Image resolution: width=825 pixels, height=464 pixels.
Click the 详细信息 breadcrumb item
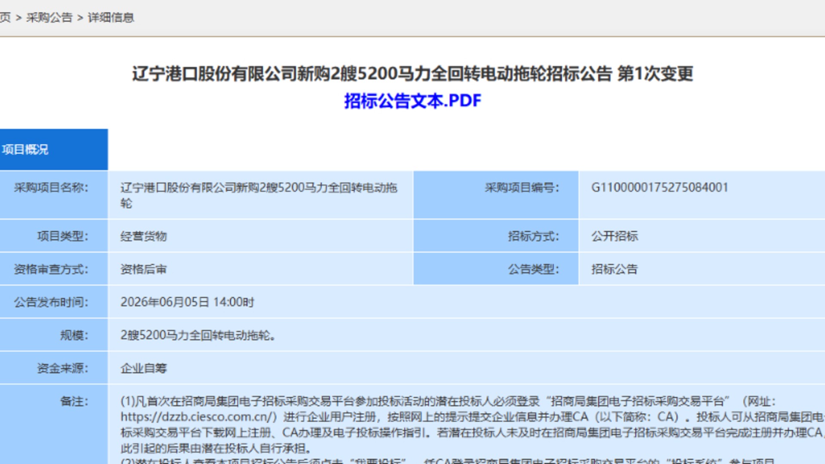(x=111, y=18)
